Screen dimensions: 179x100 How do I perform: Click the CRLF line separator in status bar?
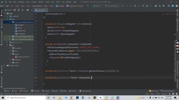point(152,94)
